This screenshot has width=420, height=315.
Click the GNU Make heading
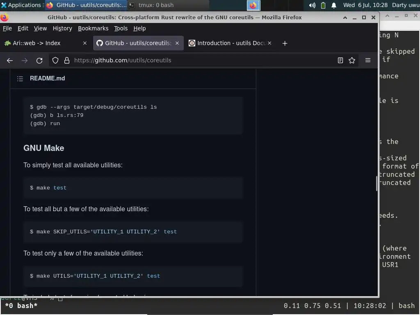pos(43,148)
